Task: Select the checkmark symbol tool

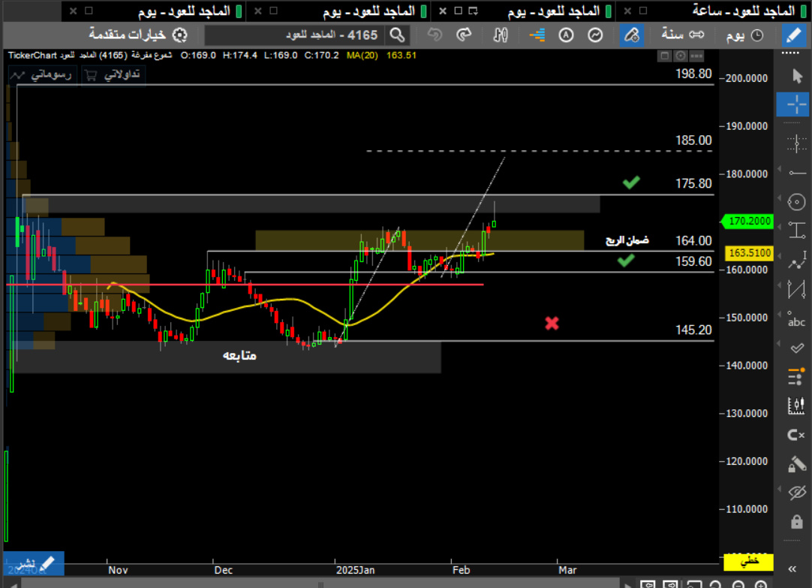Action: (x=796, y=348)
